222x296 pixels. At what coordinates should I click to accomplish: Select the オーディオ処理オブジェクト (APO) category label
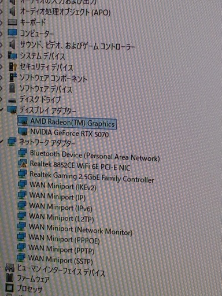pos(65,12)
